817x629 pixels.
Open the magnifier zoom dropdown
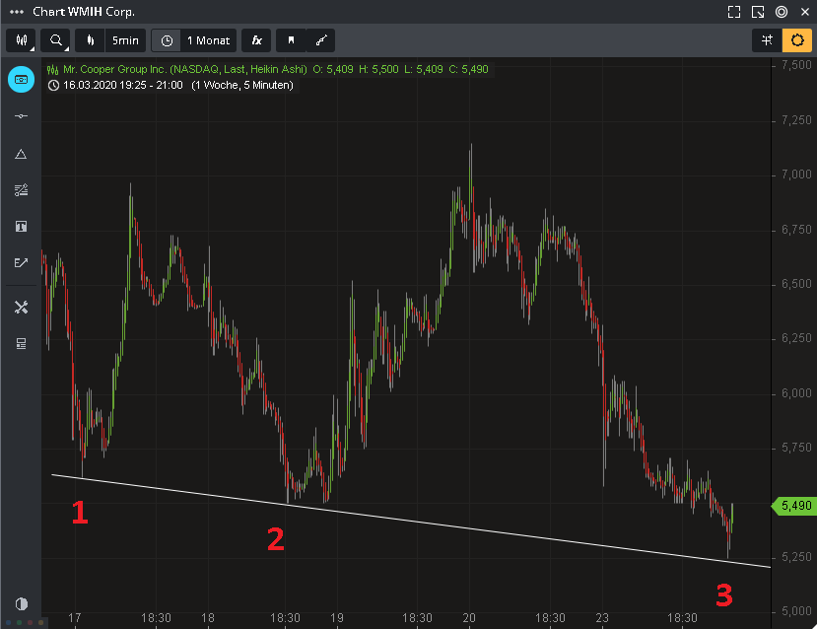(58, 40)
